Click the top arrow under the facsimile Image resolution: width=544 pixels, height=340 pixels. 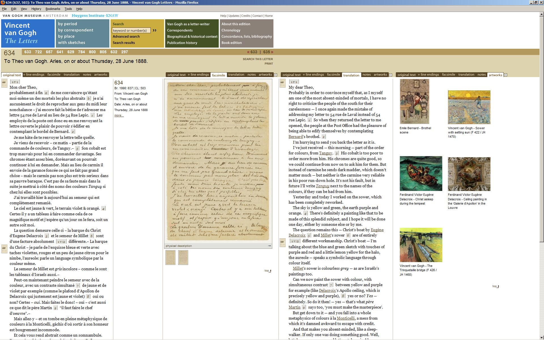click(268, 271)
